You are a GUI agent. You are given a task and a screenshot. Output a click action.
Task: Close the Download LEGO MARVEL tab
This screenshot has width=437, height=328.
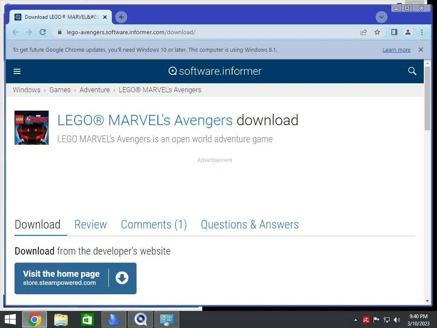[x=105, y=17]
